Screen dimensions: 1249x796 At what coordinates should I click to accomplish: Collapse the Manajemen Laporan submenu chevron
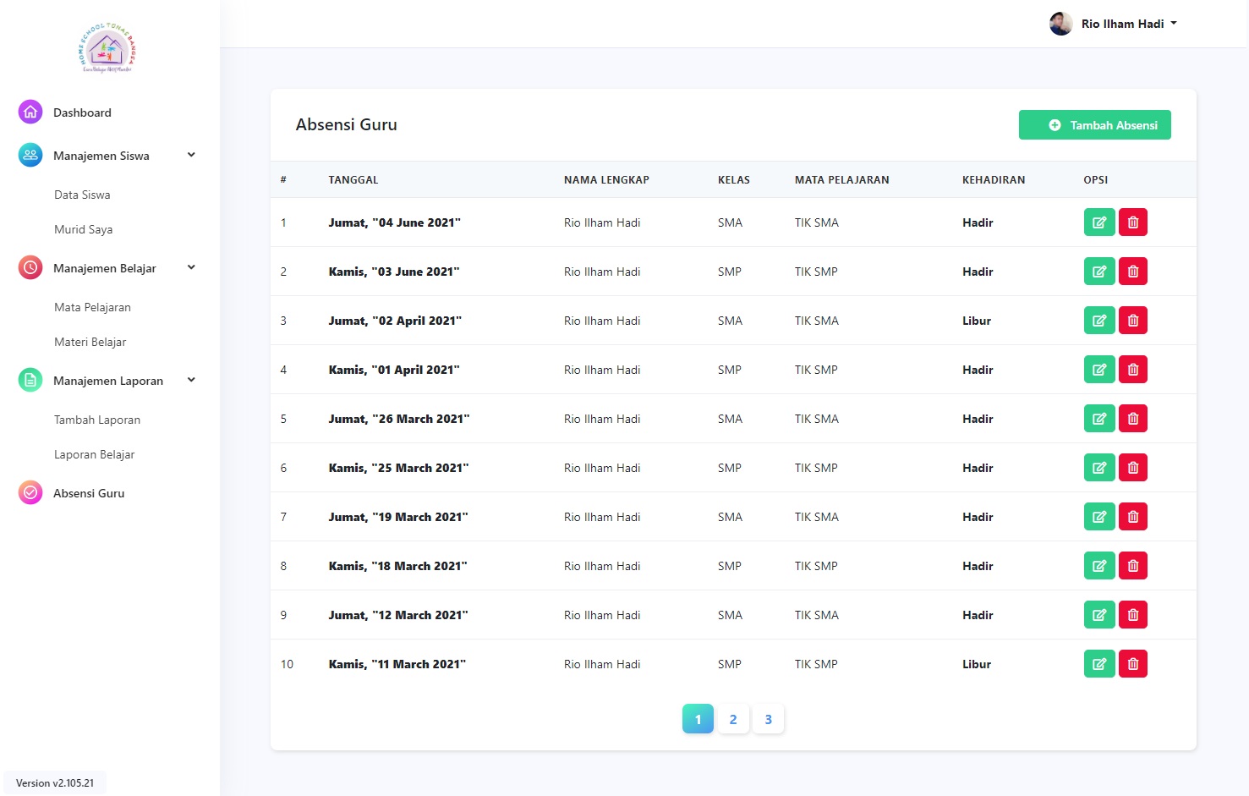(191, 380)
